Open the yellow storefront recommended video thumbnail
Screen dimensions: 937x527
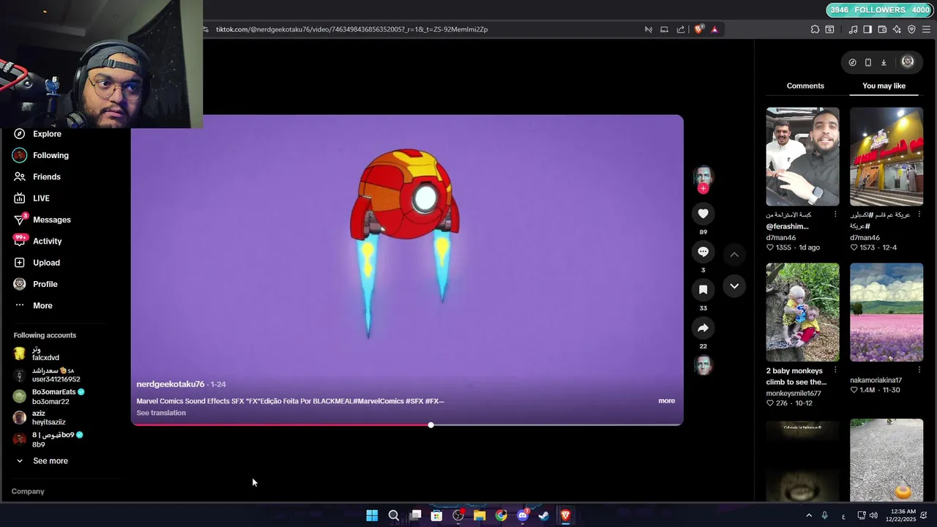(x=886, y=157)
